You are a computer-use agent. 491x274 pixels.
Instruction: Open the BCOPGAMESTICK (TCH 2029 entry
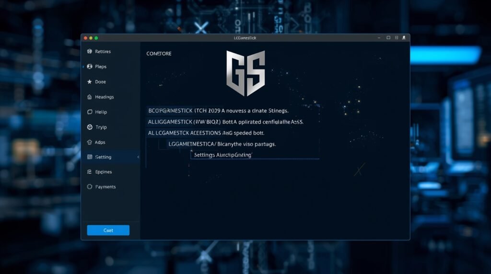(x=218, y=111)
